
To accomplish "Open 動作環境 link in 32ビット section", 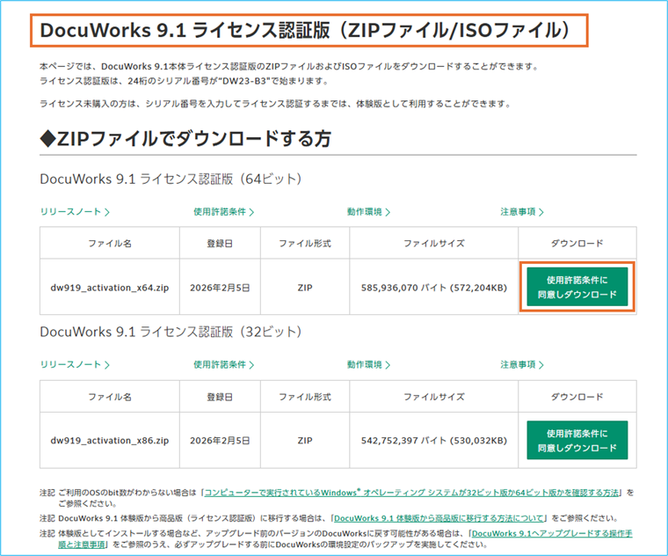I will pyautogui.click(x=368, y=364).
